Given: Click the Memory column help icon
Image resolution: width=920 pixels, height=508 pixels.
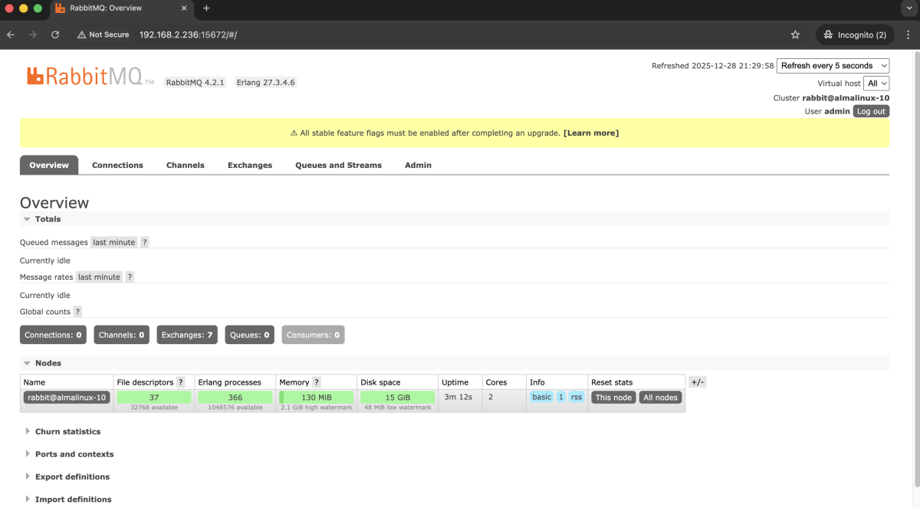Looking at the screenshot, I should 317,382.
